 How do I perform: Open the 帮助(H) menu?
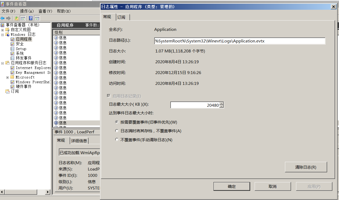coord(64,11)
